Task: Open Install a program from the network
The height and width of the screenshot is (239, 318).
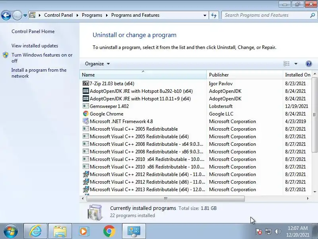Action: [39, 73]
